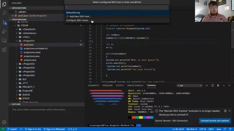Switch to the Problems panel tab
The height and width of the screenshot is (131, 234).
(107, 86)
